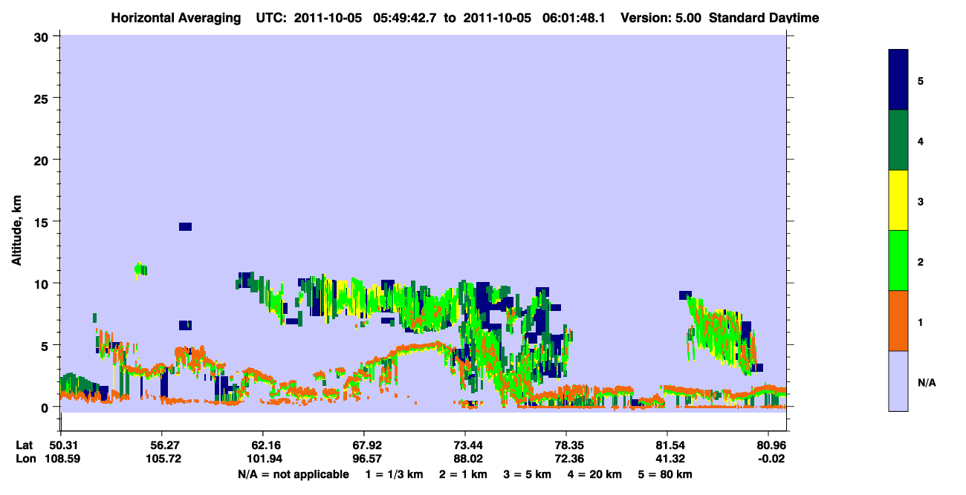Click the 'Lon' row label
The width and height of the screenshot is (966, 495).
tap(25, 459)
